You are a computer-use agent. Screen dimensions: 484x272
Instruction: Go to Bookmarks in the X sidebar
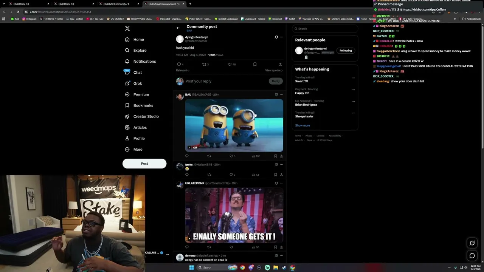(139, 105)
